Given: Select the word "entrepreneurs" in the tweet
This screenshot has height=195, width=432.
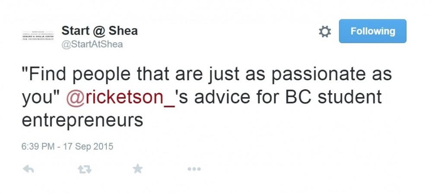Looking at the screenshot, I should [x=83, y=120].
